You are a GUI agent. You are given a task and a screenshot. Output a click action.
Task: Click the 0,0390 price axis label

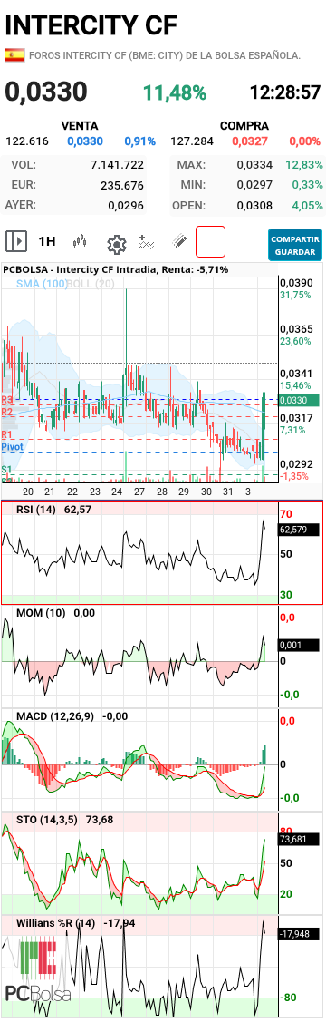point(296,283)
